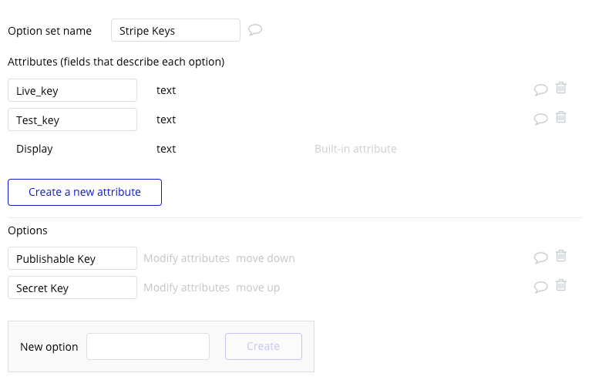This screenshot has width=592, height=390.
Task: Delete the Test_key attribute via trash icon
Action: (x=561, y=117)
